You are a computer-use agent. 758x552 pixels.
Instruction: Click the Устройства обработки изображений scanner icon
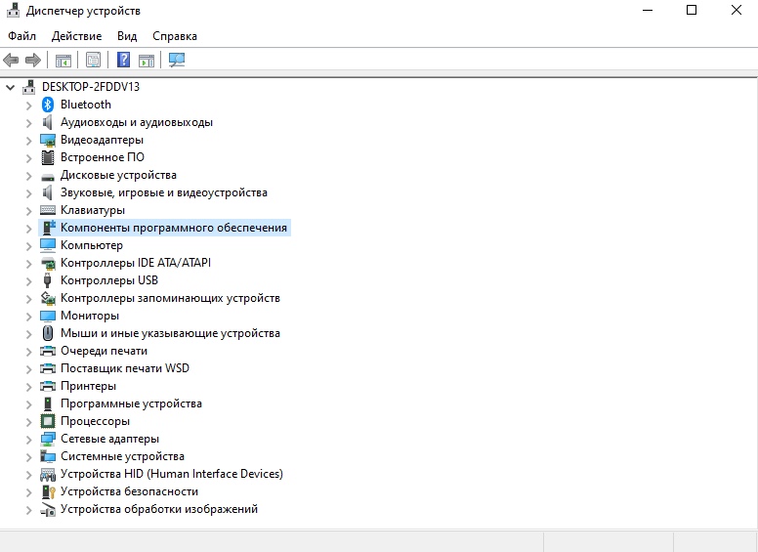click(x=47, y=509)
